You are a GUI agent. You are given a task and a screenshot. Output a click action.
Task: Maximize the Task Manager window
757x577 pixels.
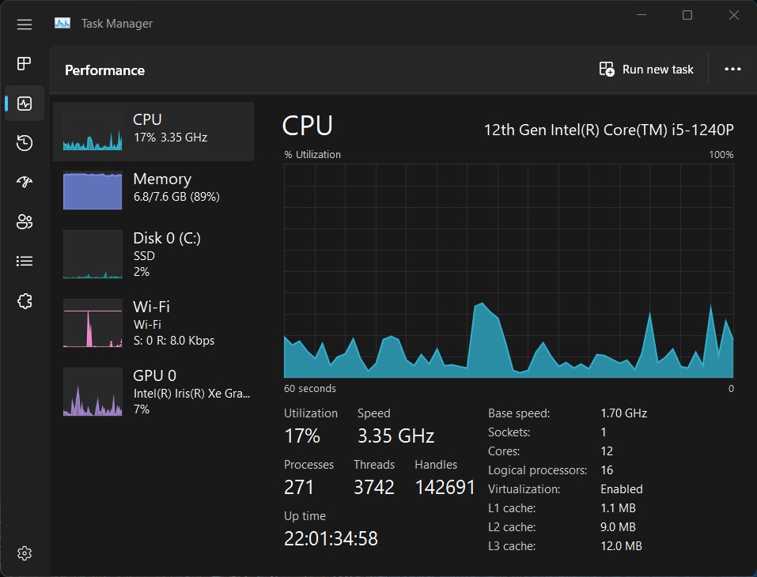(x=687, y=15)
